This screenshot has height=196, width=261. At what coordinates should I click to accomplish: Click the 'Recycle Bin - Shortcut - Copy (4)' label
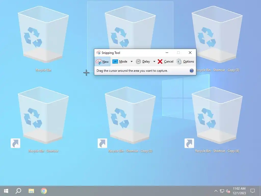[x=217, y=151]
